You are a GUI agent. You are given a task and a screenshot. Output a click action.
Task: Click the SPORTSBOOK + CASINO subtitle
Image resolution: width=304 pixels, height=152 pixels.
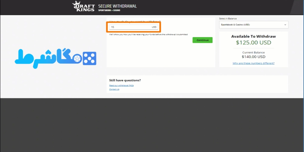[109, 10]
